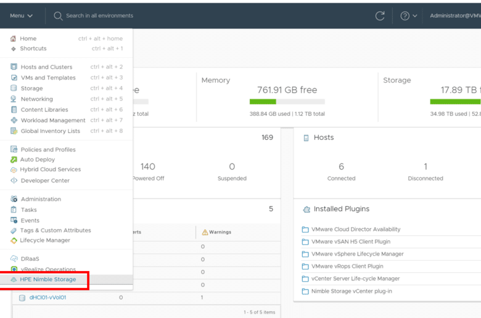Click the Connected hosts count 6
The width and height of the screenshot is (481, 318).
pos(342,166)
